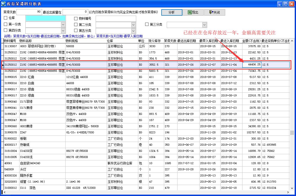This screenshot has height=196, width=296.
Task: Enable the 仓库 checkbox filter
Action: [6, 18]
